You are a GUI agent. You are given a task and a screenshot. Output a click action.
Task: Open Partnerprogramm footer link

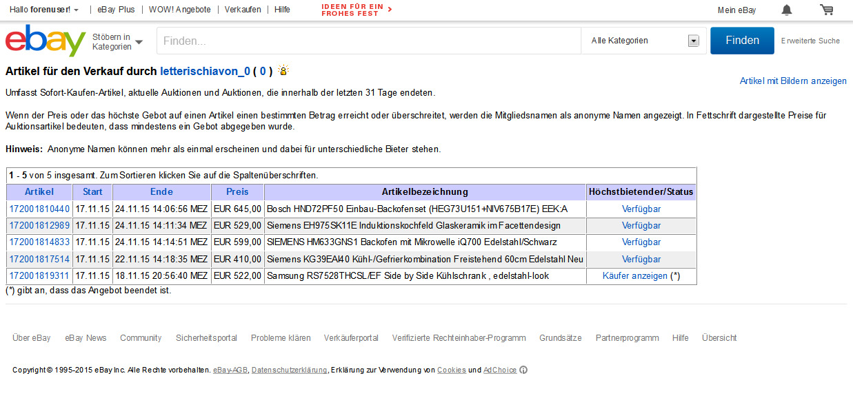(627, 338)
